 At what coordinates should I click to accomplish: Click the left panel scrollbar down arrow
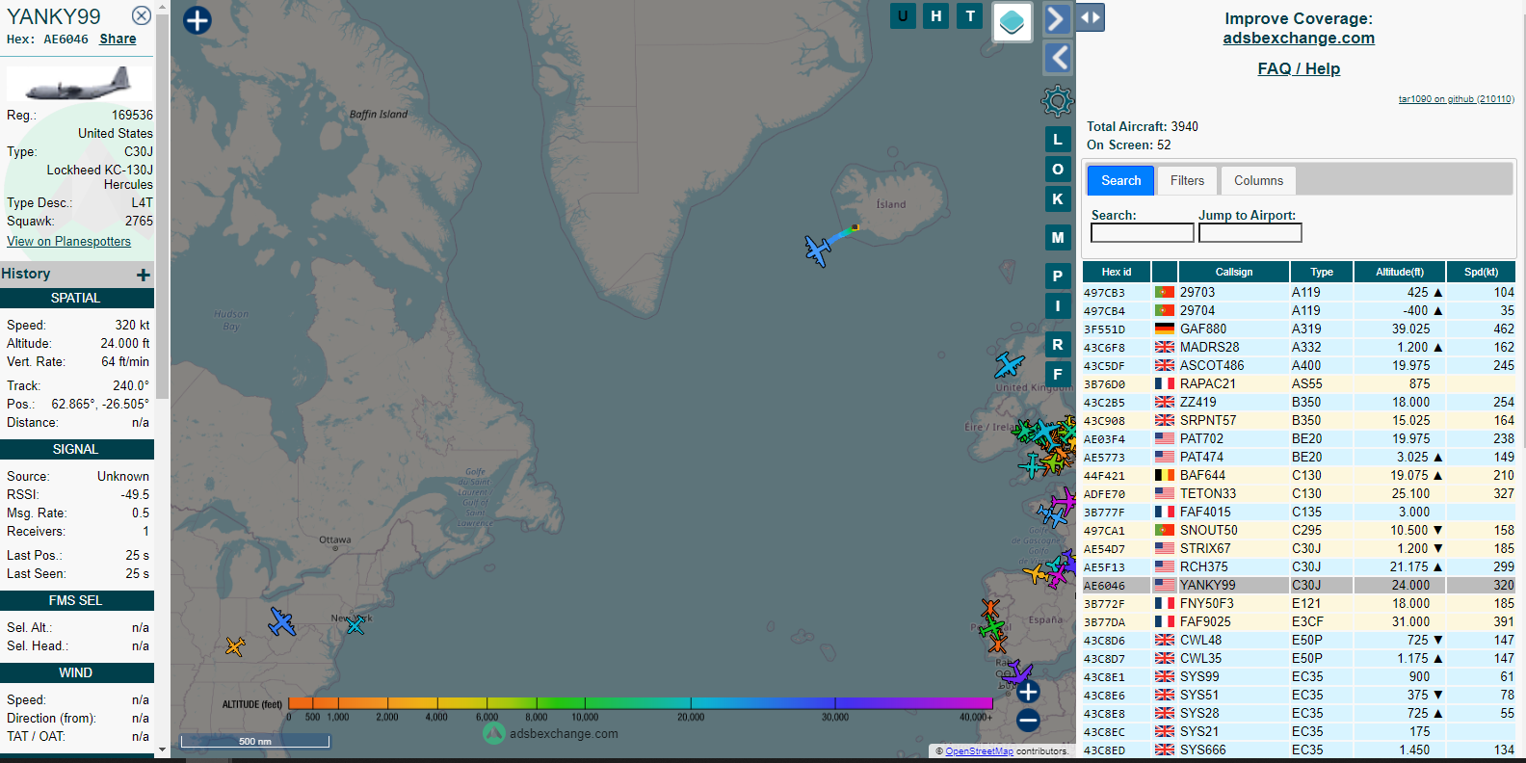pyautogui.click(x=162, y=749)
